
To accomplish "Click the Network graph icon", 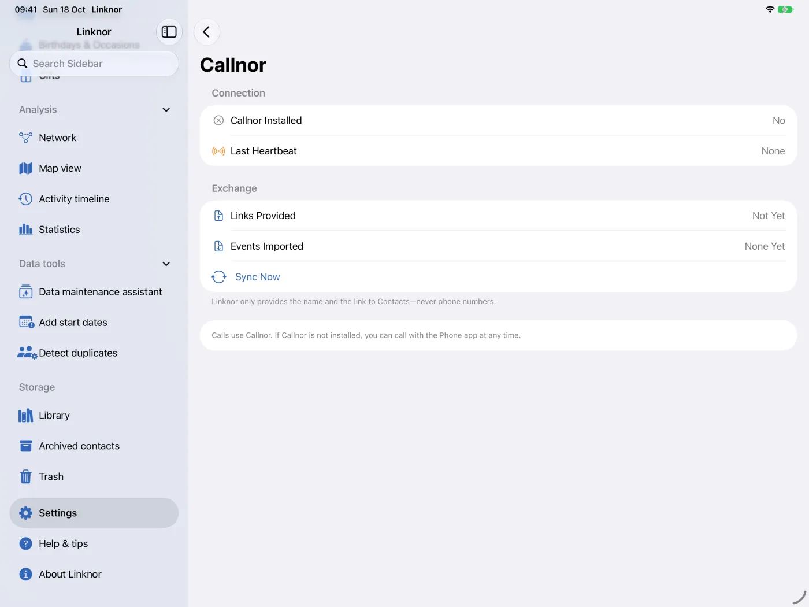I will click(25, 138).
